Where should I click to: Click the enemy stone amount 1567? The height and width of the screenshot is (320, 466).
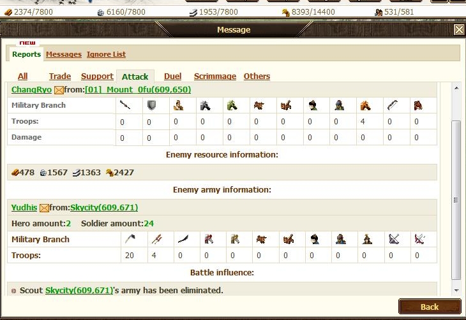point(57,173)
